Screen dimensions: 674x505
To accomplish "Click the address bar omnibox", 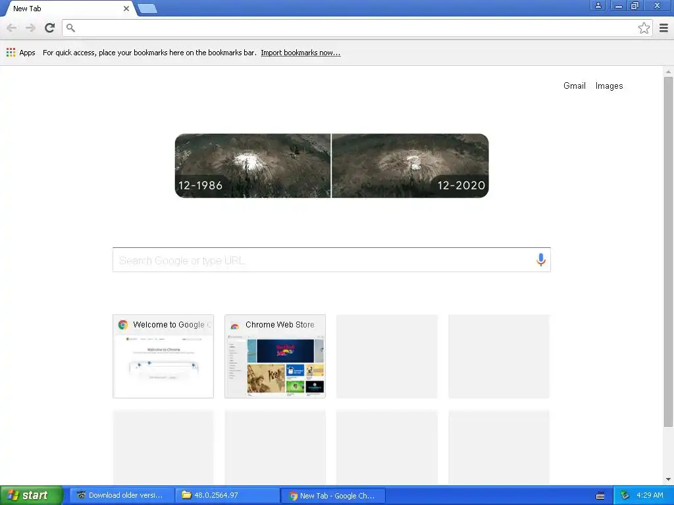I will (357, 28).
